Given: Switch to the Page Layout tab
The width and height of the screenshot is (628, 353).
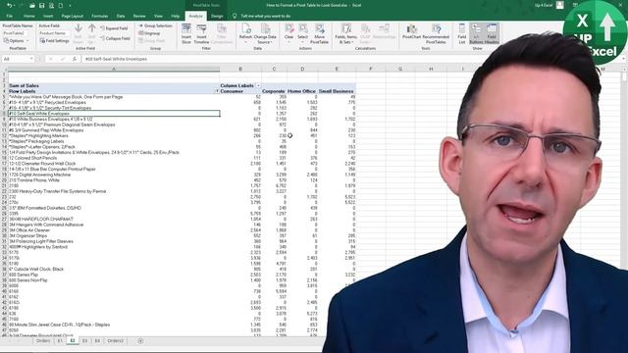Looking at the screenshot, I should [x=72, y=16].
